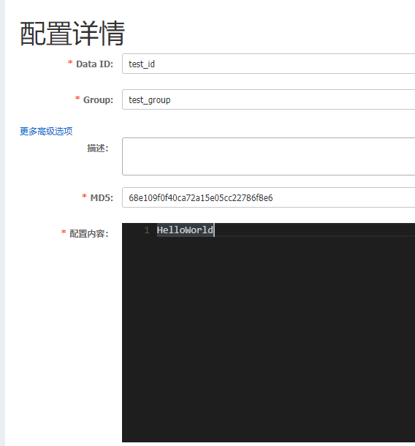
Task: Click the 配置详情 page heading
Action: (72, 34)
